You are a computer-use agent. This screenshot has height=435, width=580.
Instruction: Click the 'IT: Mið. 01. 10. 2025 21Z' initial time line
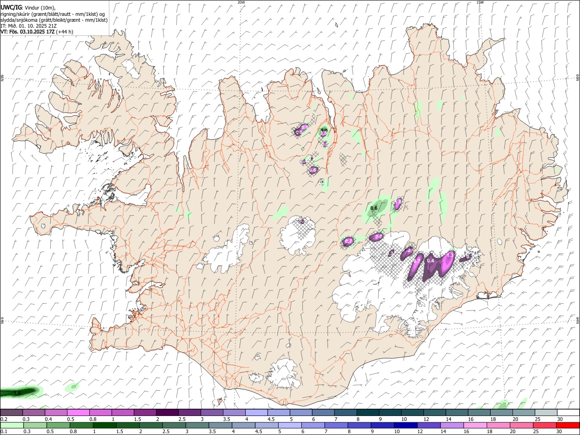[x=29, y=26]
